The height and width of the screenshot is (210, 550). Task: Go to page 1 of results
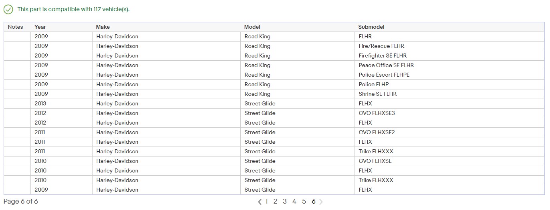point(266,201)
